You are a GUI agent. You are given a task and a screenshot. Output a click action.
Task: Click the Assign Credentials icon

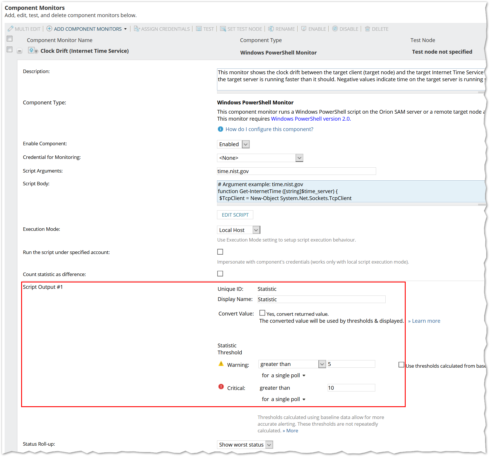pyautogui.click(x=137, y=29)
